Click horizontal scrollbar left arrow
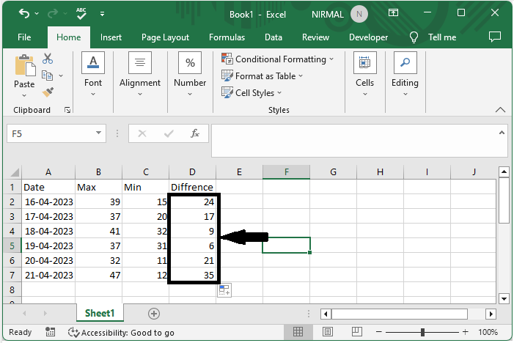 (x=326, y=314)
